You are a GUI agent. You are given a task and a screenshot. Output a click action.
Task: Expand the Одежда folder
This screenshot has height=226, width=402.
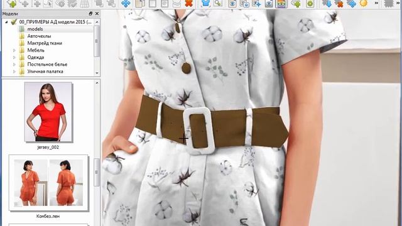(14, 57)
